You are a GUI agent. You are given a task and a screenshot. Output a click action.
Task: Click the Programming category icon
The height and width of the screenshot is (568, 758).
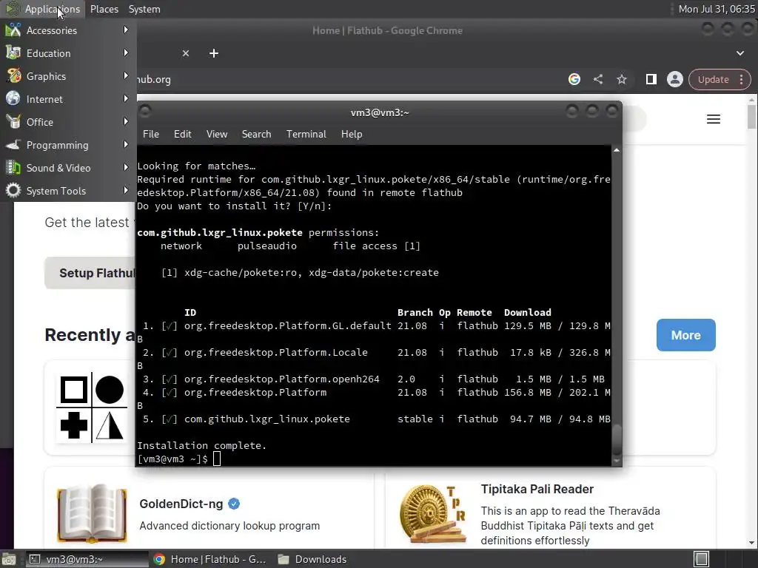click(x=13, y=145)
